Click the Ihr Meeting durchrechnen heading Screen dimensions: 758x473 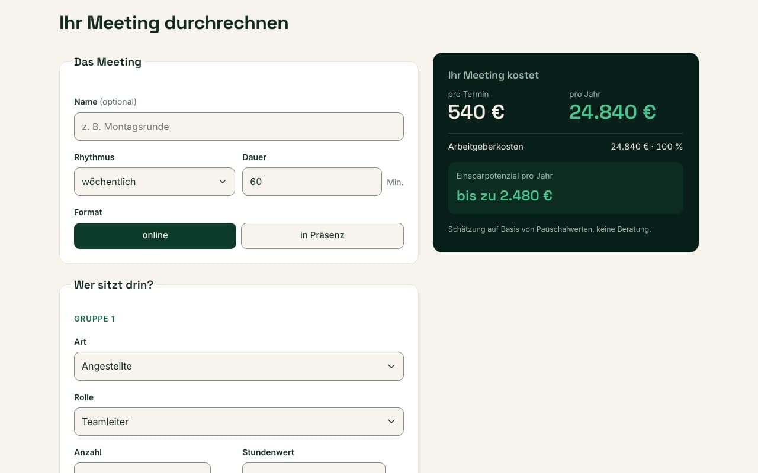pos(174,22)
